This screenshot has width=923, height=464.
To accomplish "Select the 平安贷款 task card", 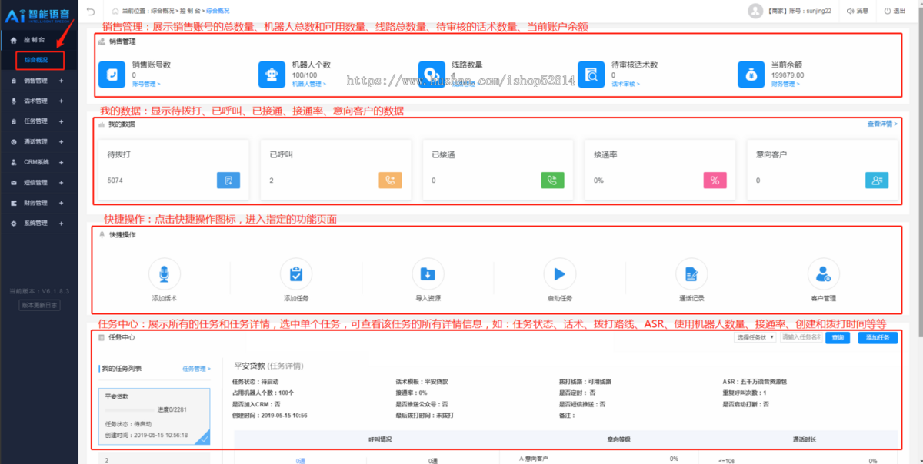I will click(x=155, y=416).
